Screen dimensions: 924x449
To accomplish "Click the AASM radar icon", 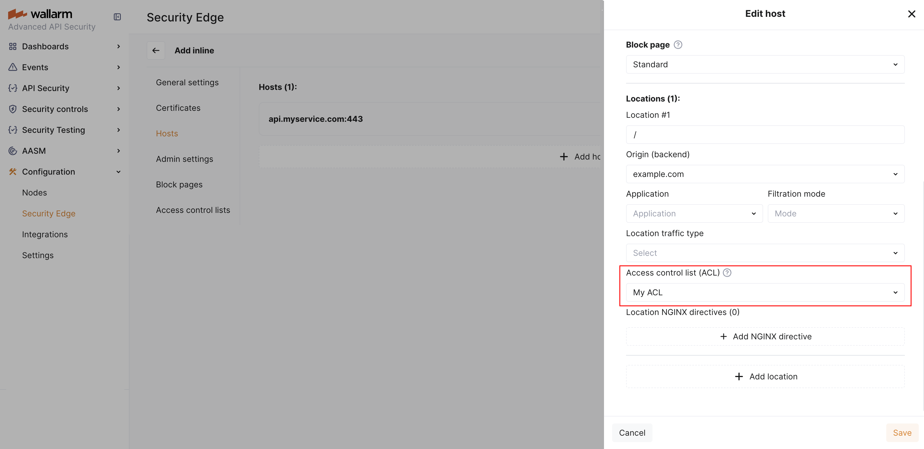I will tap(13, 151).
